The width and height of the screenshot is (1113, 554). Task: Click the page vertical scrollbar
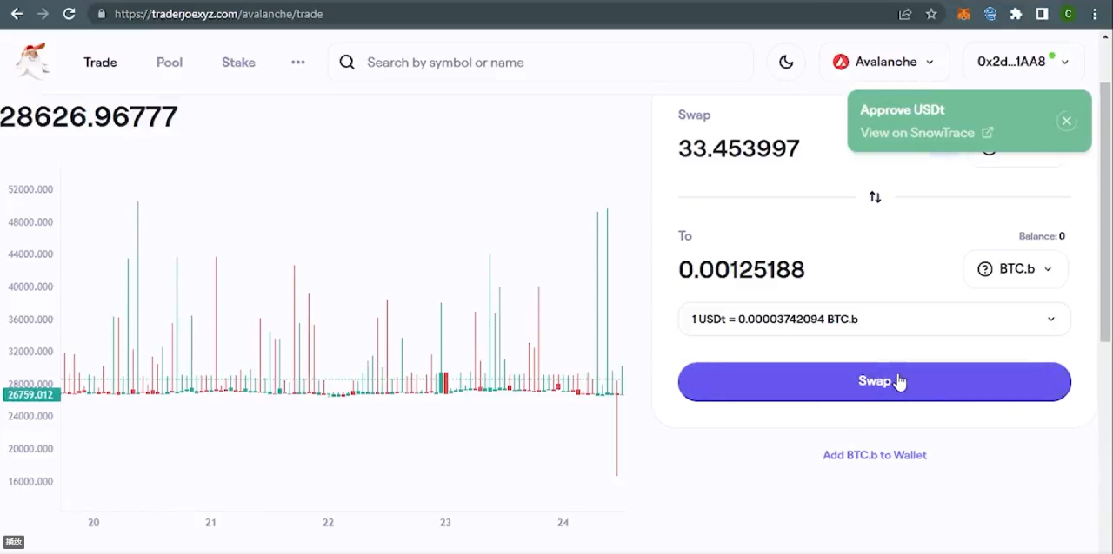click(1105, 213)
